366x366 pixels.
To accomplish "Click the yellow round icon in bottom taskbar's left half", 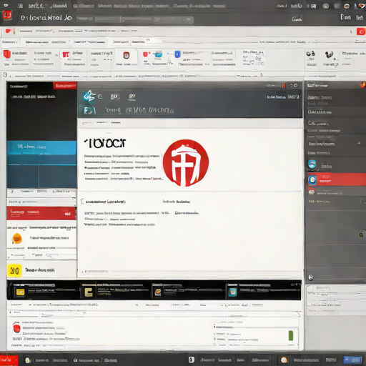I will 28,360.
